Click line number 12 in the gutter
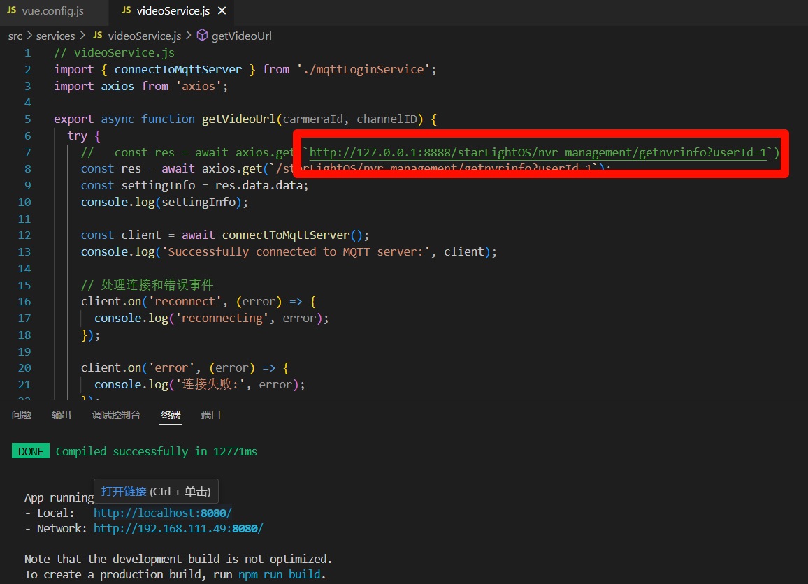The height and width of the screenshot is (584, 808). [24, 235]
